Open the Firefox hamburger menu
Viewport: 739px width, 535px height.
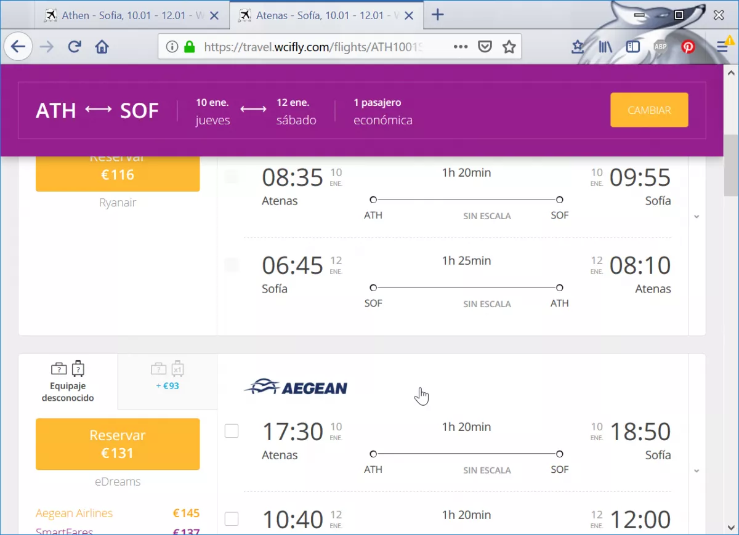[722, 47]
